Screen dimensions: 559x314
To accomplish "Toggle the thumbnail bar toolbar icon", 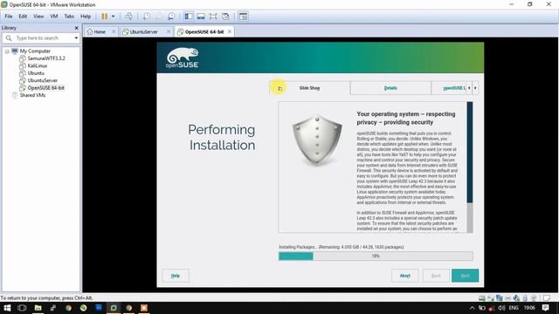I will 201,17.
